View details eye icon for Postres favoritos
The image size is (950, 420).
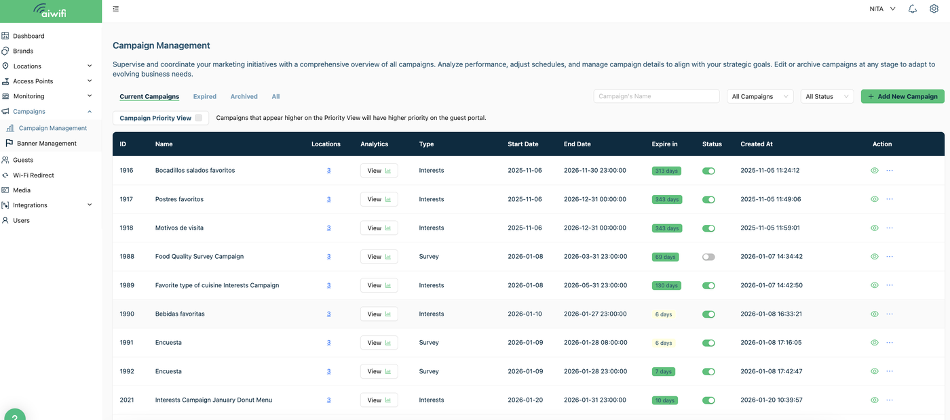[x=875, y=199]
